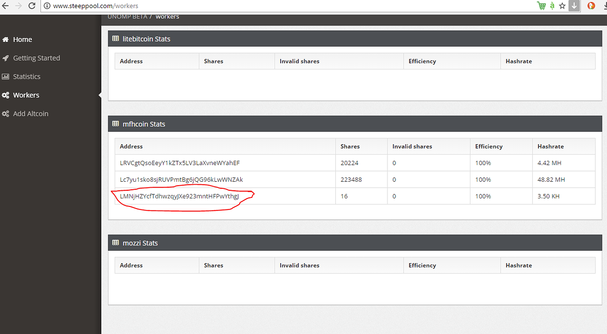Select address LMNjHZYcfTdhwzqyJXe923mntHFPwYthgJ
Image resolution: width=607 pixels, height=334 pixels.
[179, 196]
